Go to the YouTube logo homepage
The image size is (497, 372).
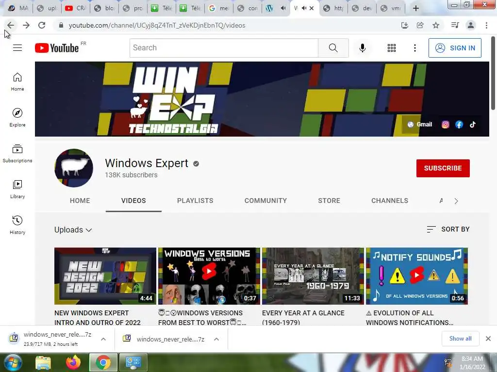coord(57,48)
